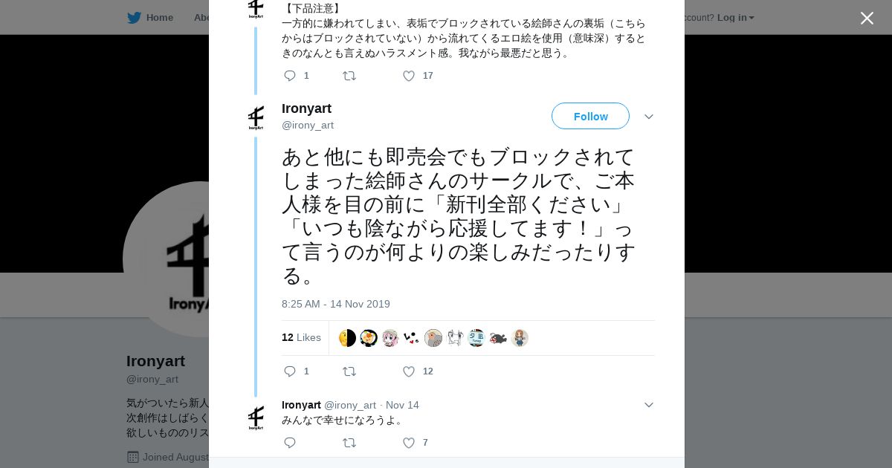
Task: Go to Twitter Home tab
Action: (x=150, y=17)
